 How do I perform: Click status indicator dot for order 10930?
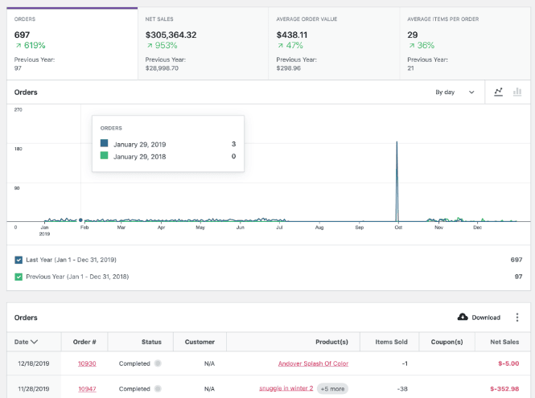point(158,363)
